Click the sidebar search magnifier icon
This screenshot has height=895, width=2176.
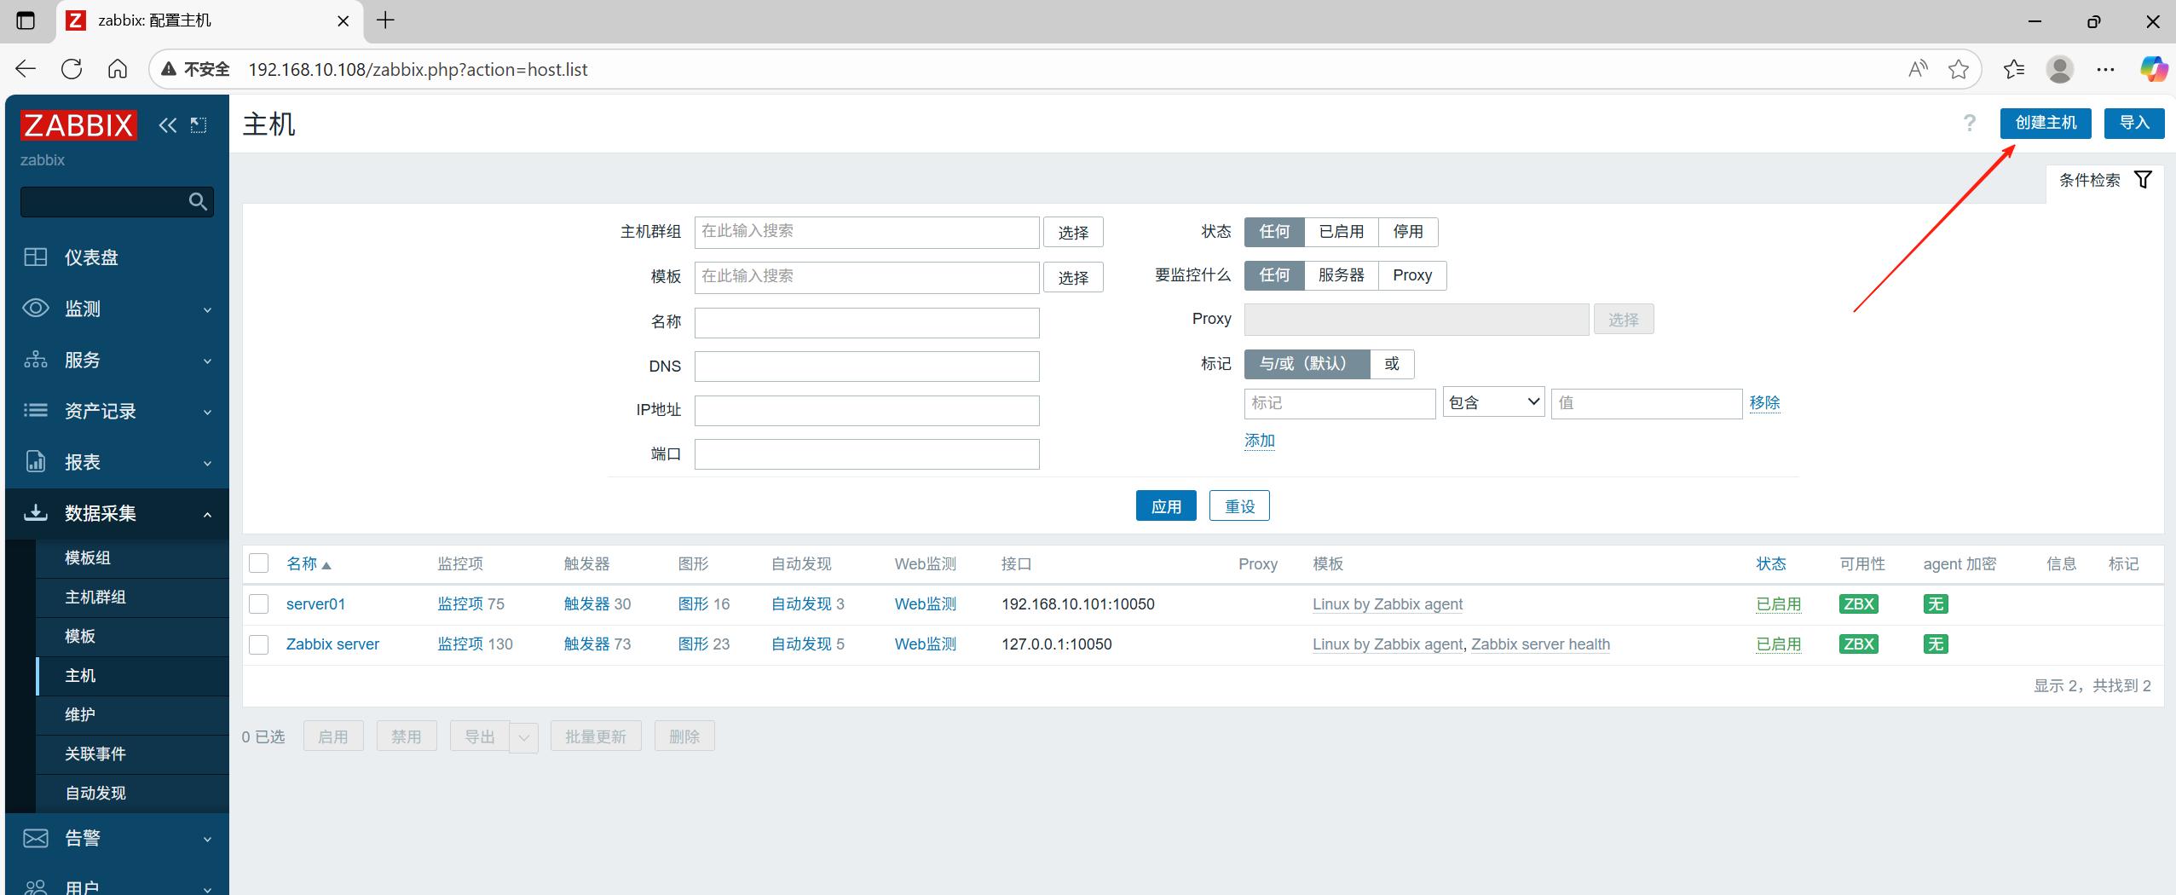tap(198, 202)
